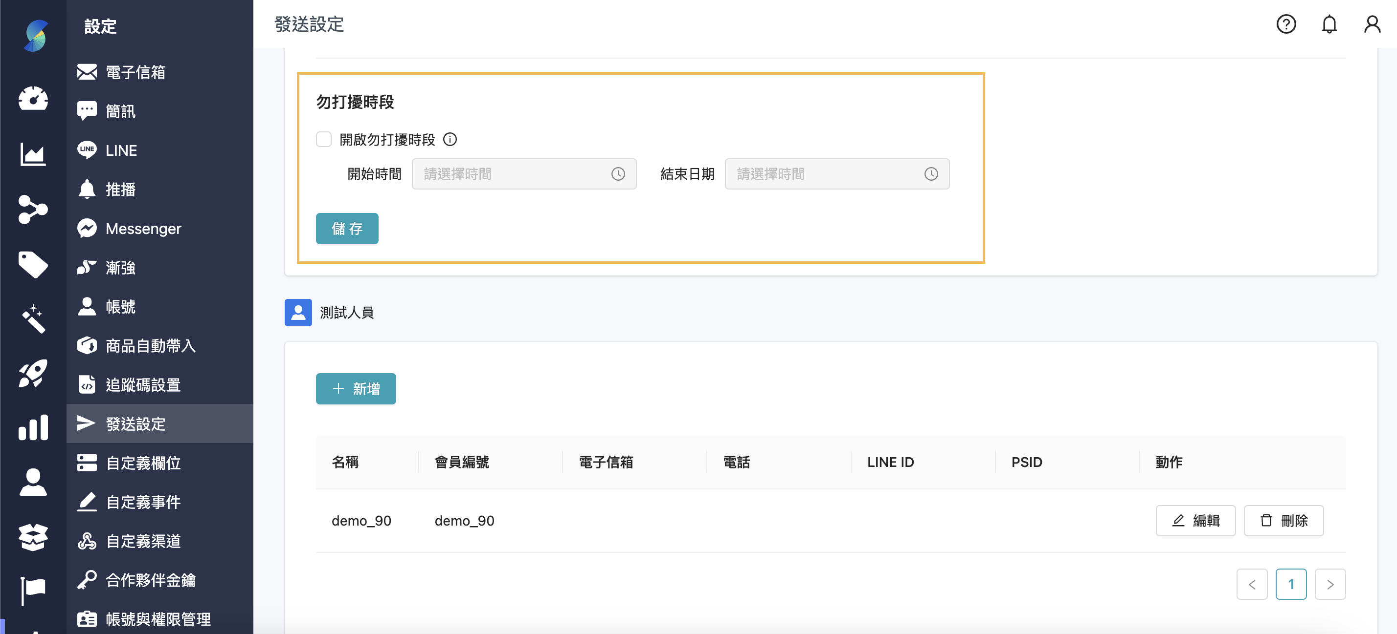Image resolution: width=1397 pixels, height=634 pixels.
Task: Click the dashboard gauge icon in the left rail
Action: pos(33,99)
